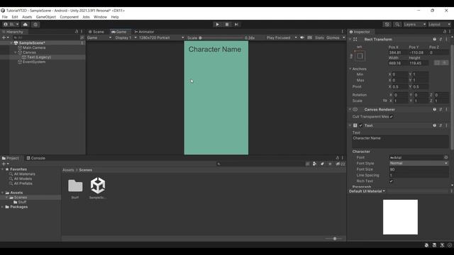Screen dimensions: 454x255
Task: Toggle Cull Transparent Mesh checkbox
Action: point(391,117)
